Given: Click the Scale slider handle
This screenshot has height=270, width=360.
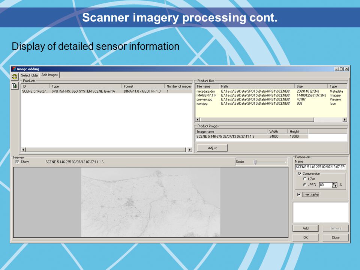Looking at the screenshot, I should (x=255, y=162).
